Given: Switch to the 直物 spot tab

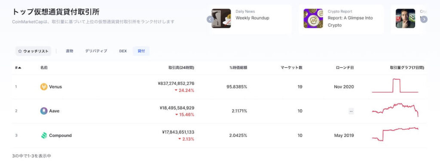Looking at the screenshot, I should [69, 51].
